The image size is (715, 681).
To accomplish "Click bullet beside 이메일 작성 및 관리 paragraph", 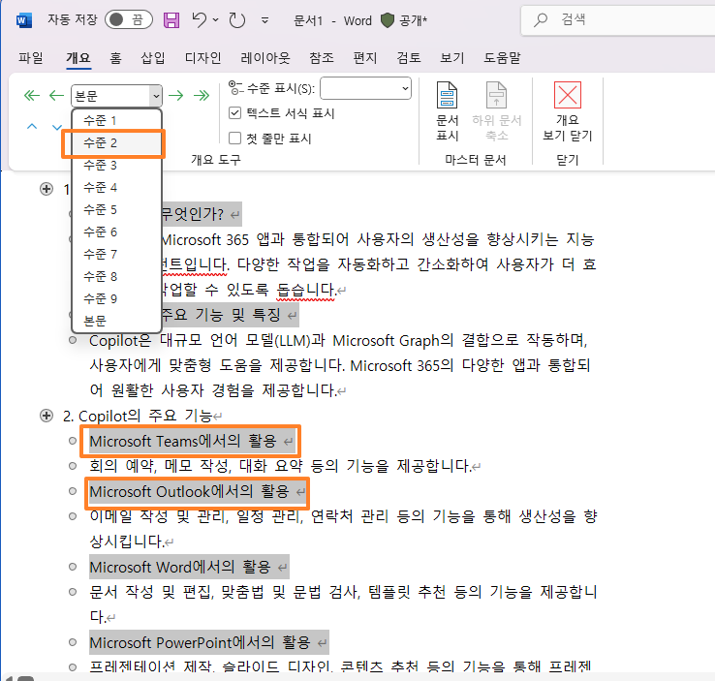I will (x=73, y=516).
